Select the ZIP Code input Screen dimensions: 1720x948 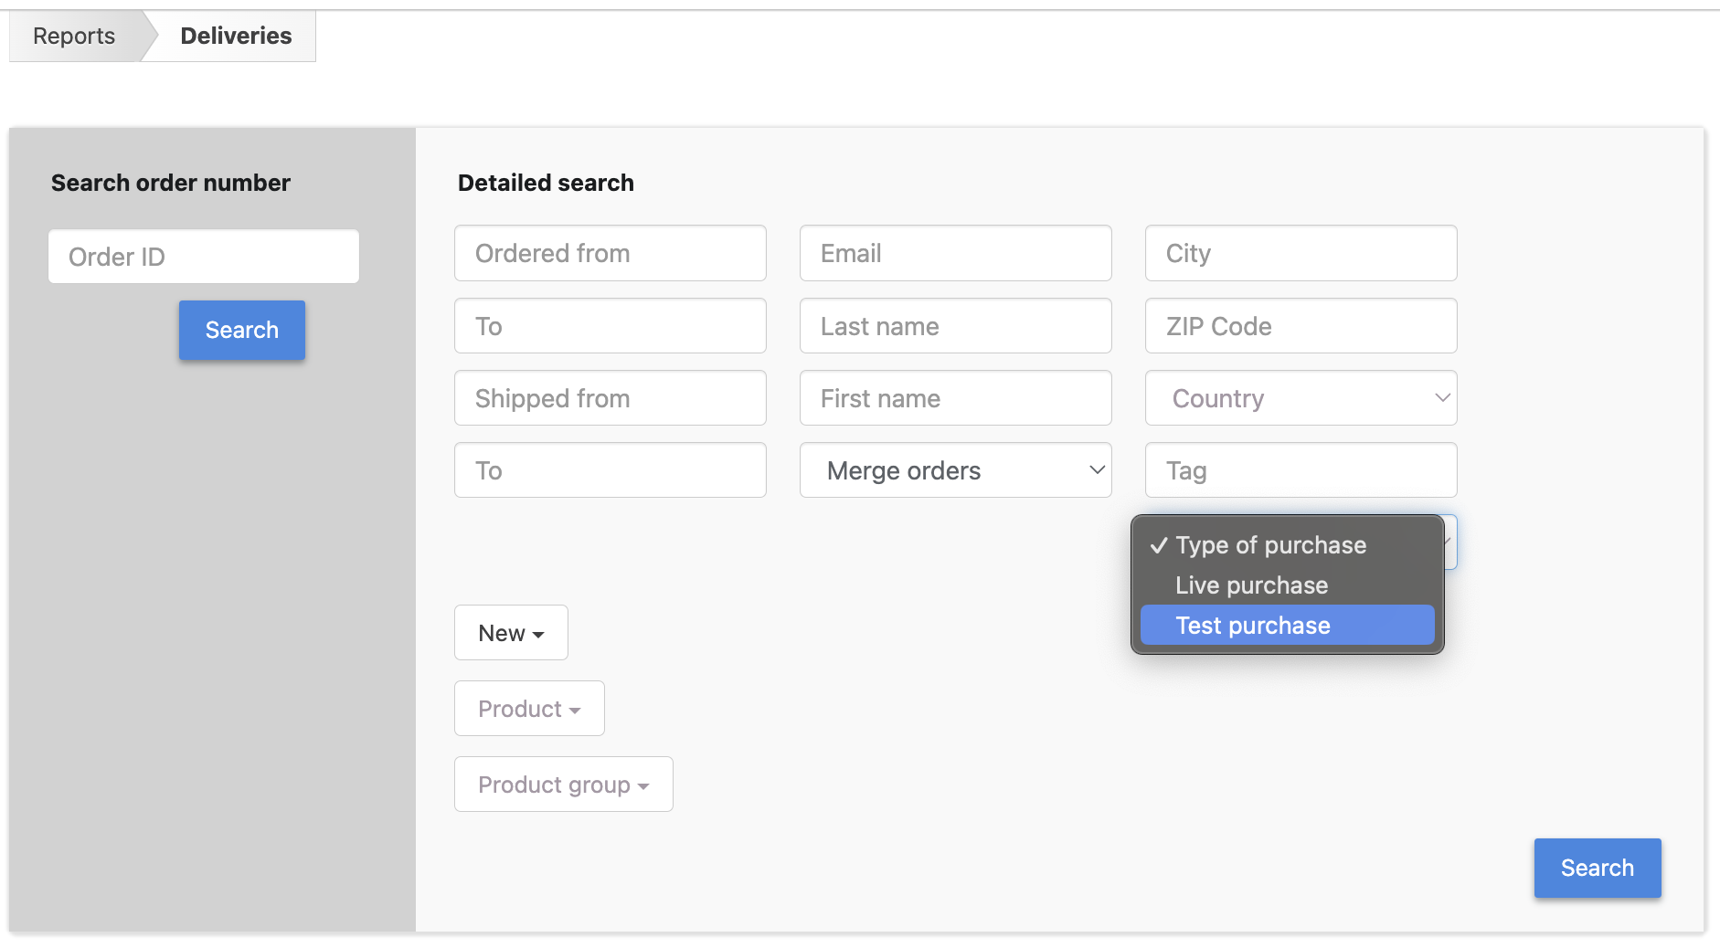pyautogui.click(x=1301, y=326)
